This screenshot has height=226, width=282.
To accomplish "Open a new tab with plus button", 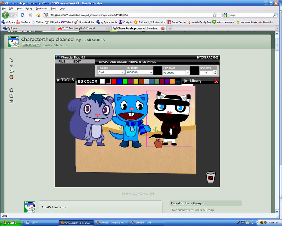I will pos(170,28).
